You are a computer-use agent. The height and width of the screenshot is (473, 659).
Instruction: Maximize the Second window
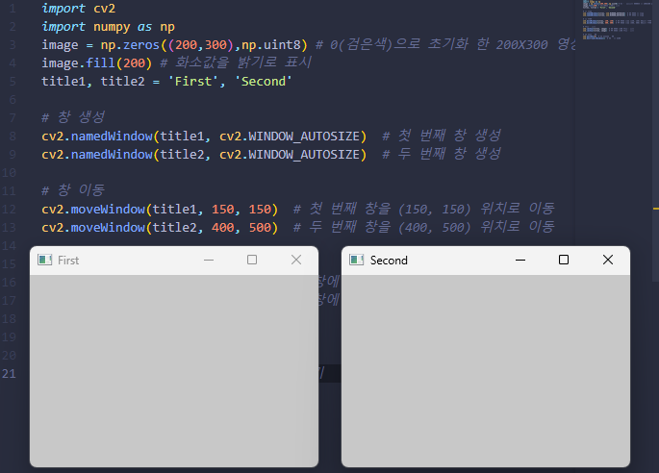(564, 260)
